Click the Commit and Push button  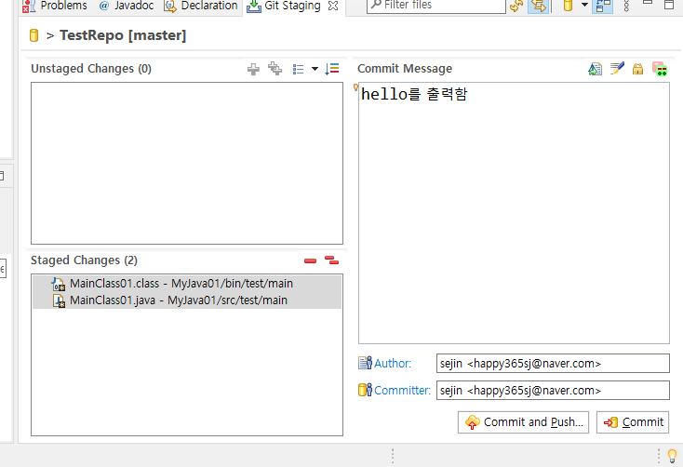point(523,422)
